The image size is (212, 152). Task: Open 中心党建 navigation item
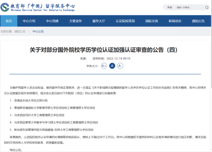pos(52,21)
